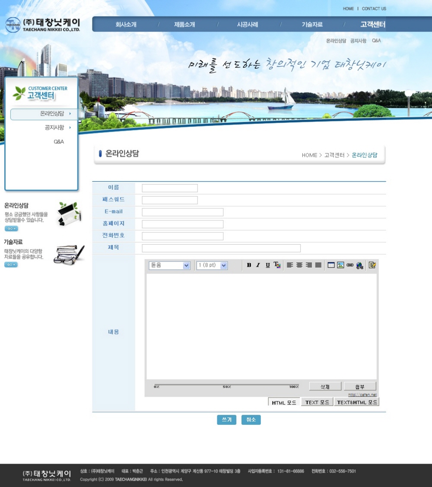Insert a table using the table icon

tap(331, 265)
